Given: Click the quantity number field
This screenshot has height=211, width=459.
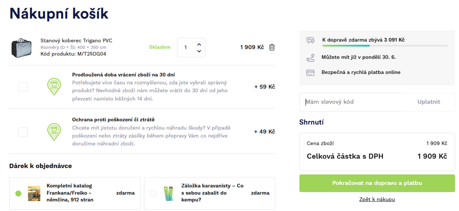Looking at the screenshot, I should coord(186,47).
